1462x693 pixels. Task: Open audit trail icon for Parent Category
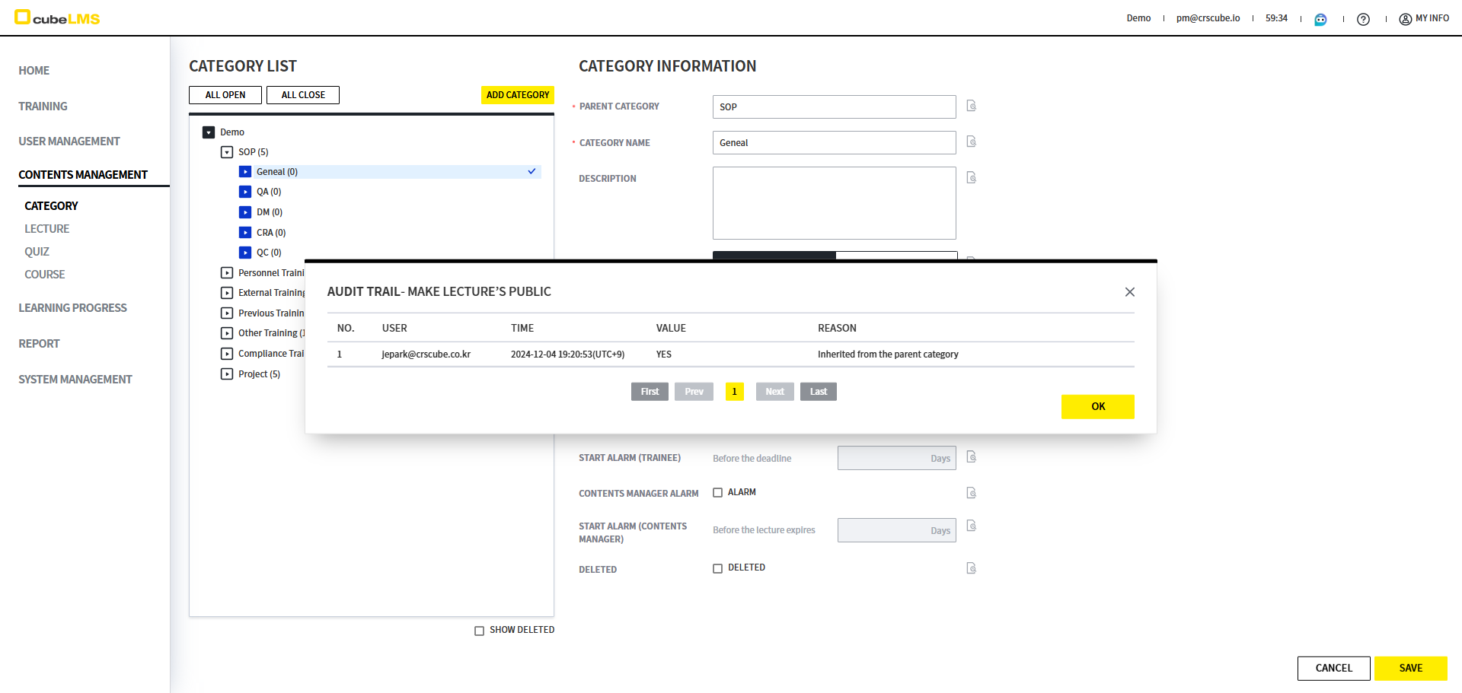coord(971,106)
